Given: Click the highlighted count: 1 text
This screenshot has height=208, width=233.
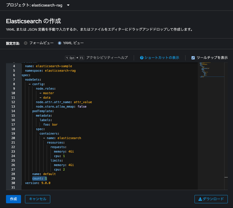Looking at the screenshot, I should tap(39, 179).
